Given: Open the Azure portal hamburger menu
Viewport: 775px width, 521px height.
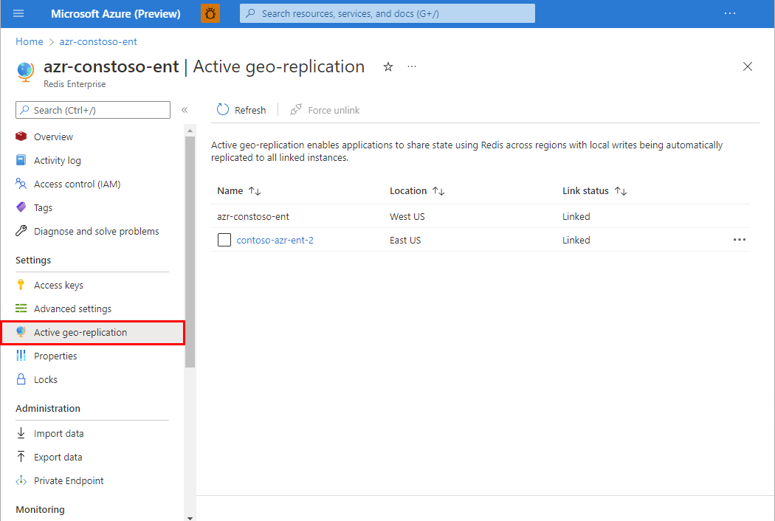Looking at the screenshot, I should click(18, 13).
